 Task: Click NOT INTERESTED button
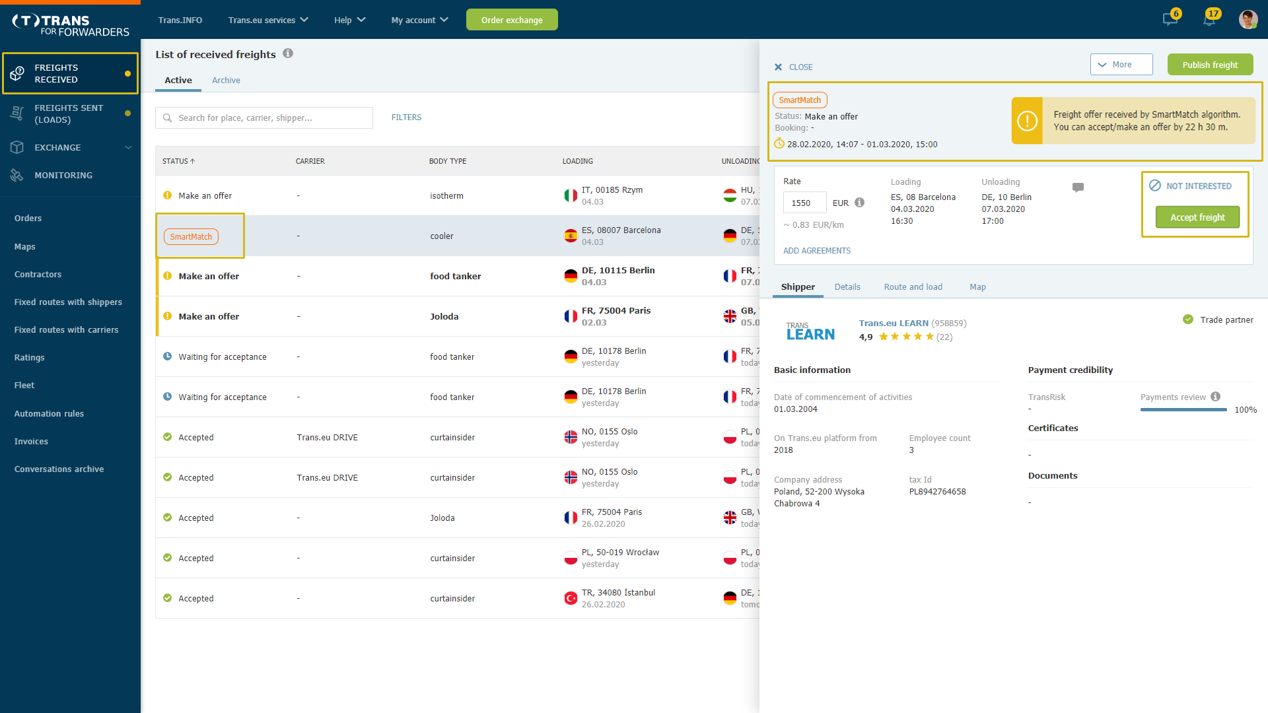coord(1190,186)
